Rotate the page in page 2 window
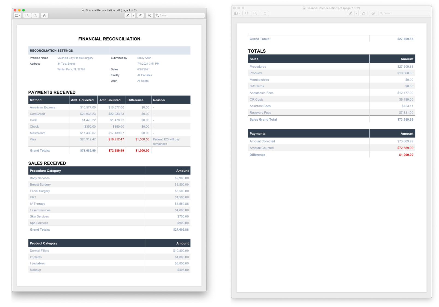Viewport: 439px width, 307px height. pos(364,13)
